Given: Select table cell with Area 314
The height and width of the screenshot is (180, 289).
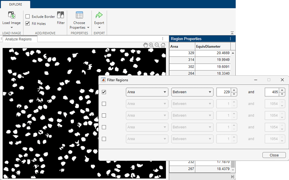Looking at the screenshot, I should 182,60.
